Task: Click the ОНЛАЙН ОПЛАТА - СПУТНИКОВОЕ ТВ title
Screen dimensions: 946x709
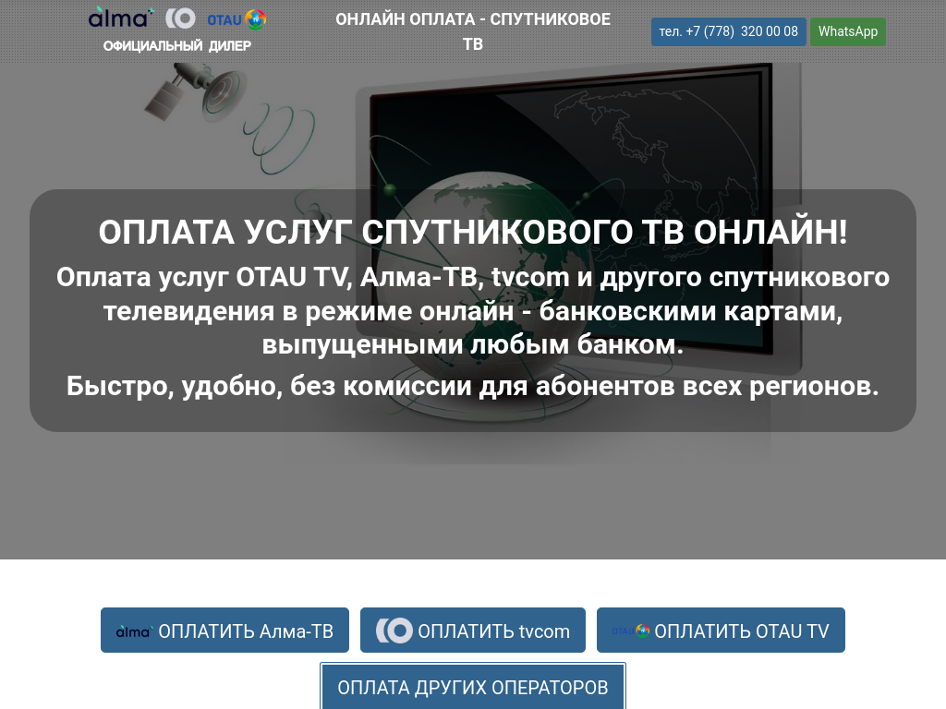Action: click(x=473, y=31)
